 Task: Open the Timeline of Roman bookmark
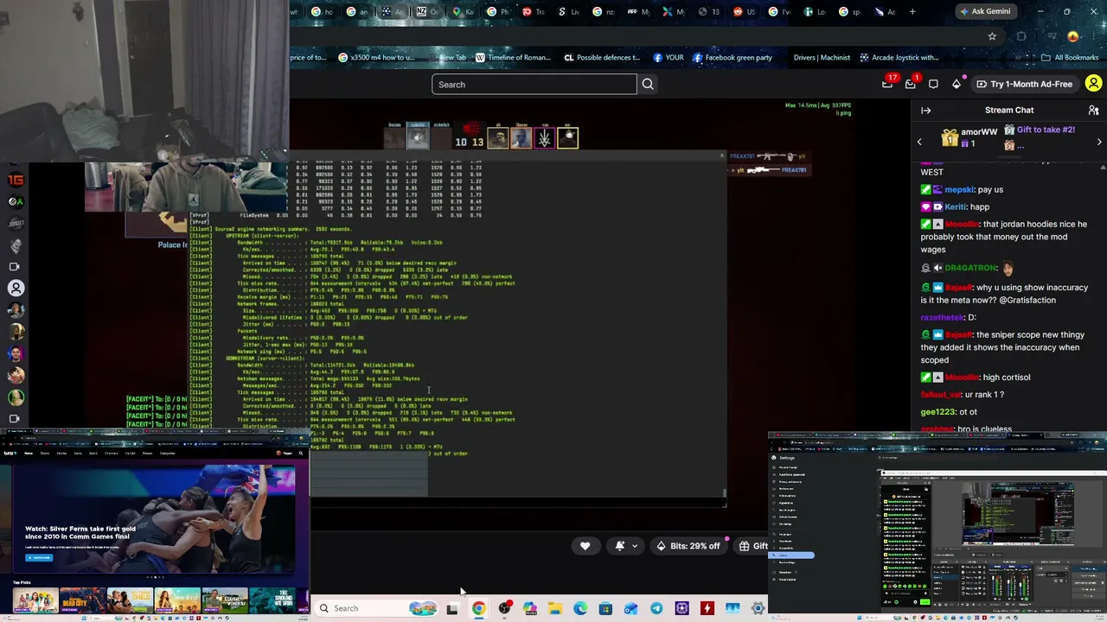[512, 58]
